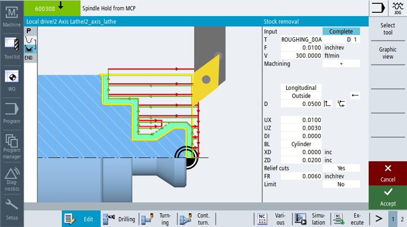Change the BL Cylinder blank selector
The width and height of the screenshot is (407, 227).
301,144
